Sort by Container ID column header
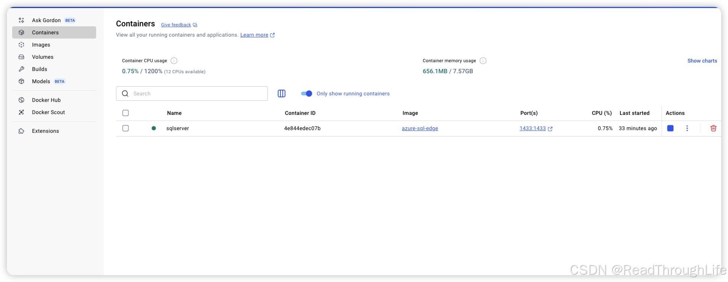The width and height of the screenshot is (728, 282). (x=300, y=113)
